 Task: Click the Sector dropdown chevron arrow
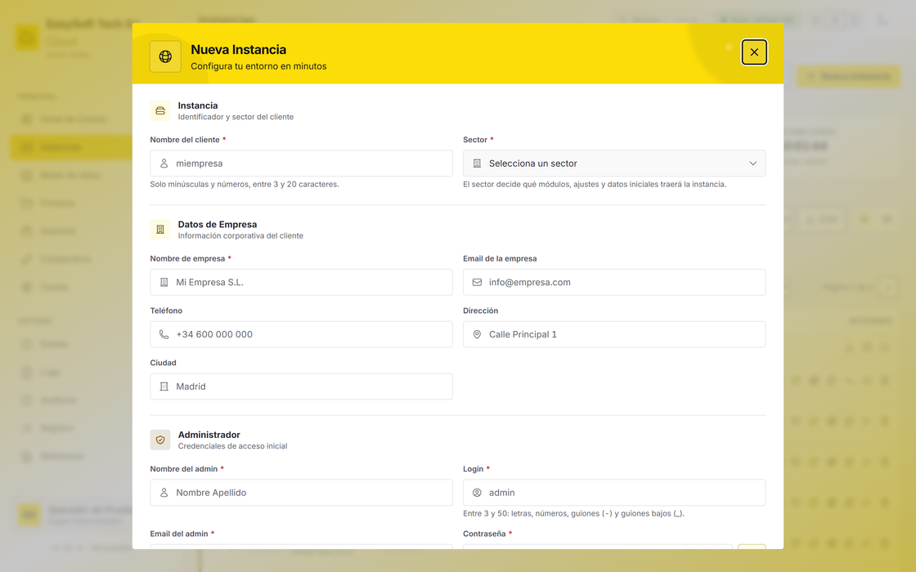click(x=753, y=163)
